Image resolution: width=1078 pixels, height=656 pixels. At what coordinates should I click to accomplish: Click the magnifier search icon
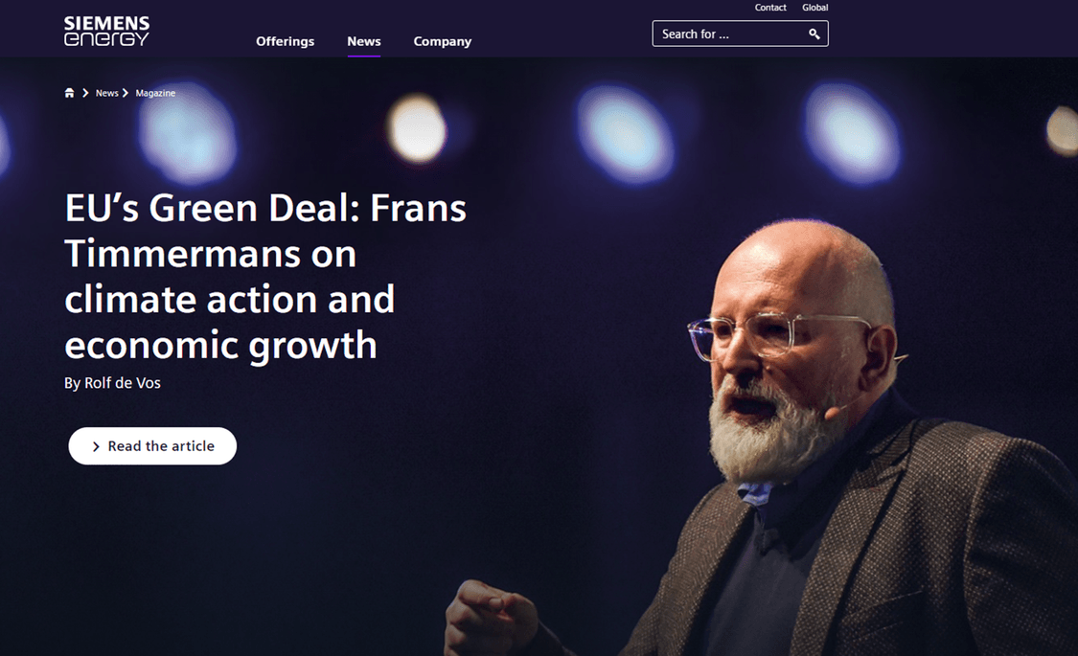click(x=814, y=34)
